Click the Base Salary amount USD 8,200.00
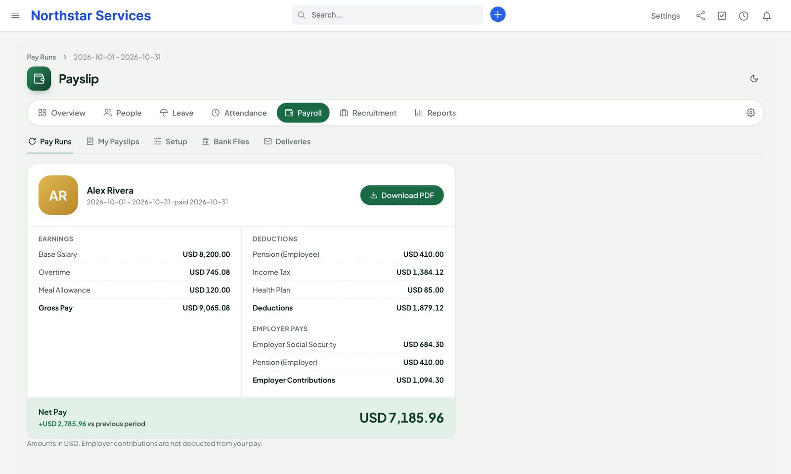The image size is (791, 474). 206,254
